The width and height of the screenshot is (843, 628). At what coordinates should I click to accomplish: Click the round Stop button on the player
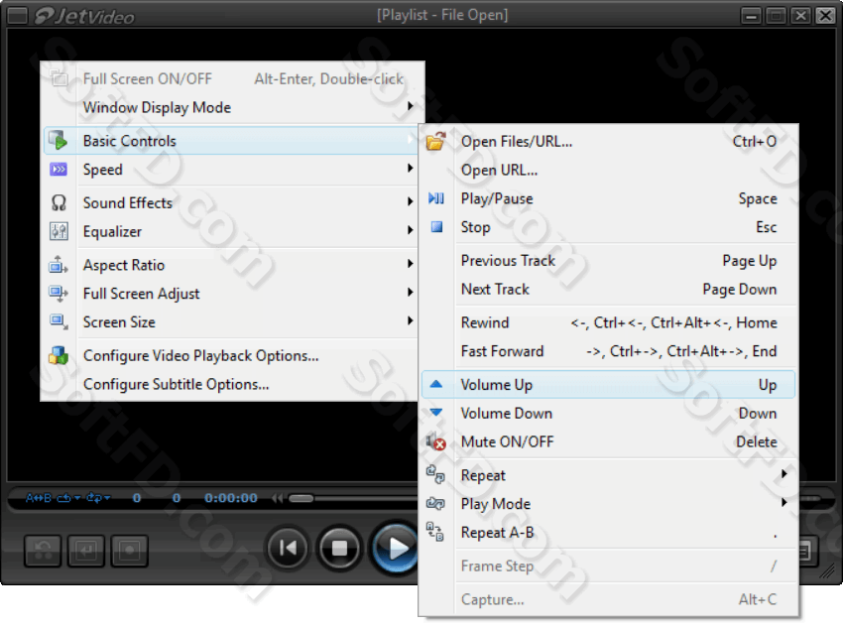[339, 548]
